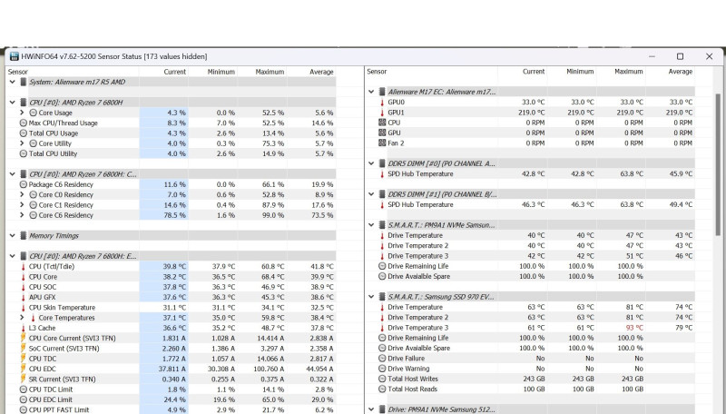This screenshot has height=414, width=726.
Task: Click the thermometer icon beside APU GFX
Action: pyautogui.click(x=24, y=297)
